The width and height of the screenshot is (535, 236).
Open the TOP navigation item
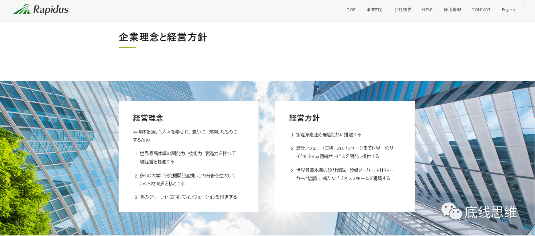(351, 10)
